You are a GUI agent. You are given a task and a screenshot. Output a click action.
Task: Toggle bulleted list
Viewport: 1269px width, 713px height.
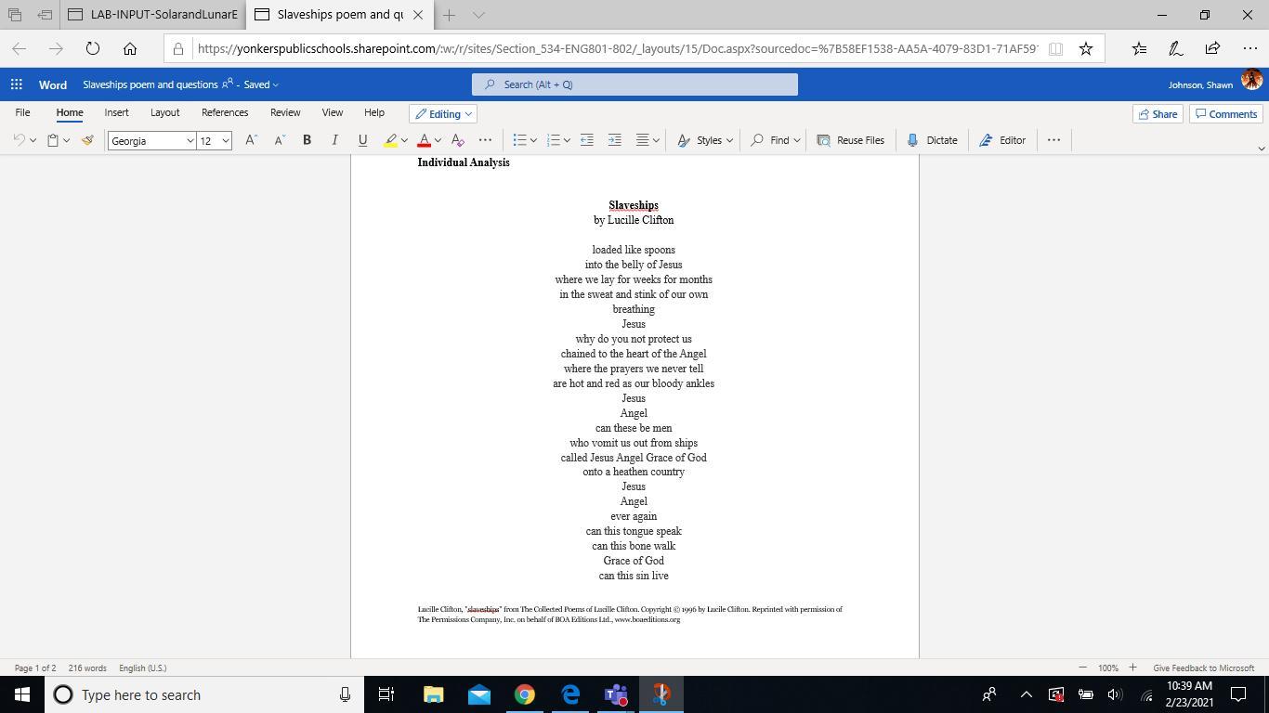(520, 140)
